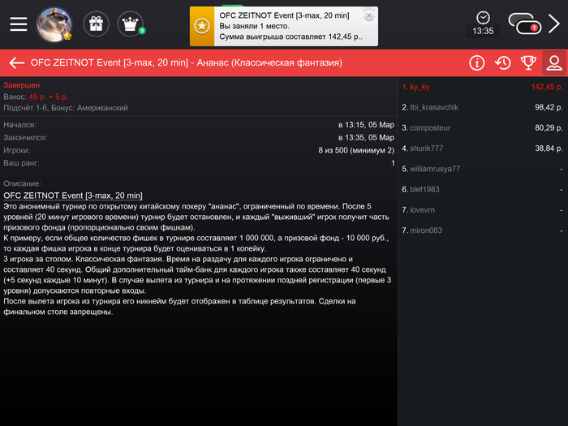Toggle the tables switch with red badge
Screen dimensions: 568x426
(x=525, y=24)
